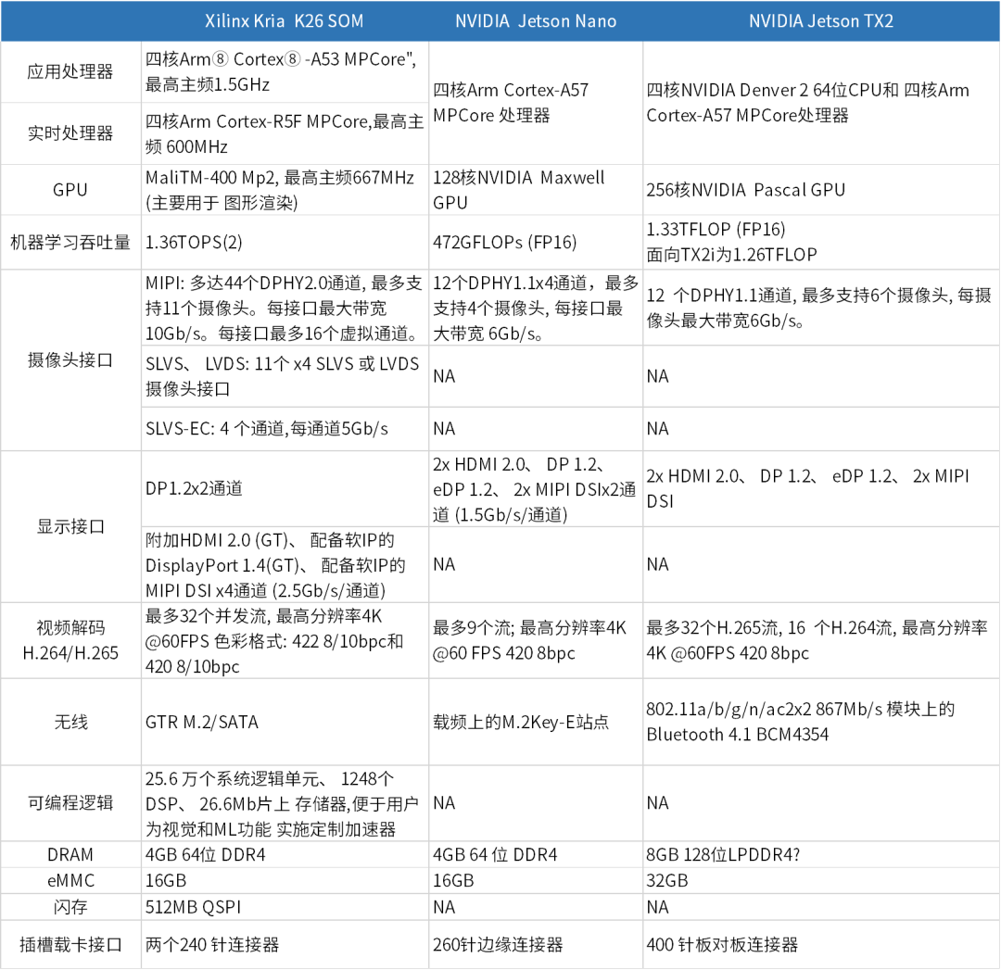Select the 实时处理器 row label
The height and width of the screenshot is (970, 1001).
pos(70,133)
